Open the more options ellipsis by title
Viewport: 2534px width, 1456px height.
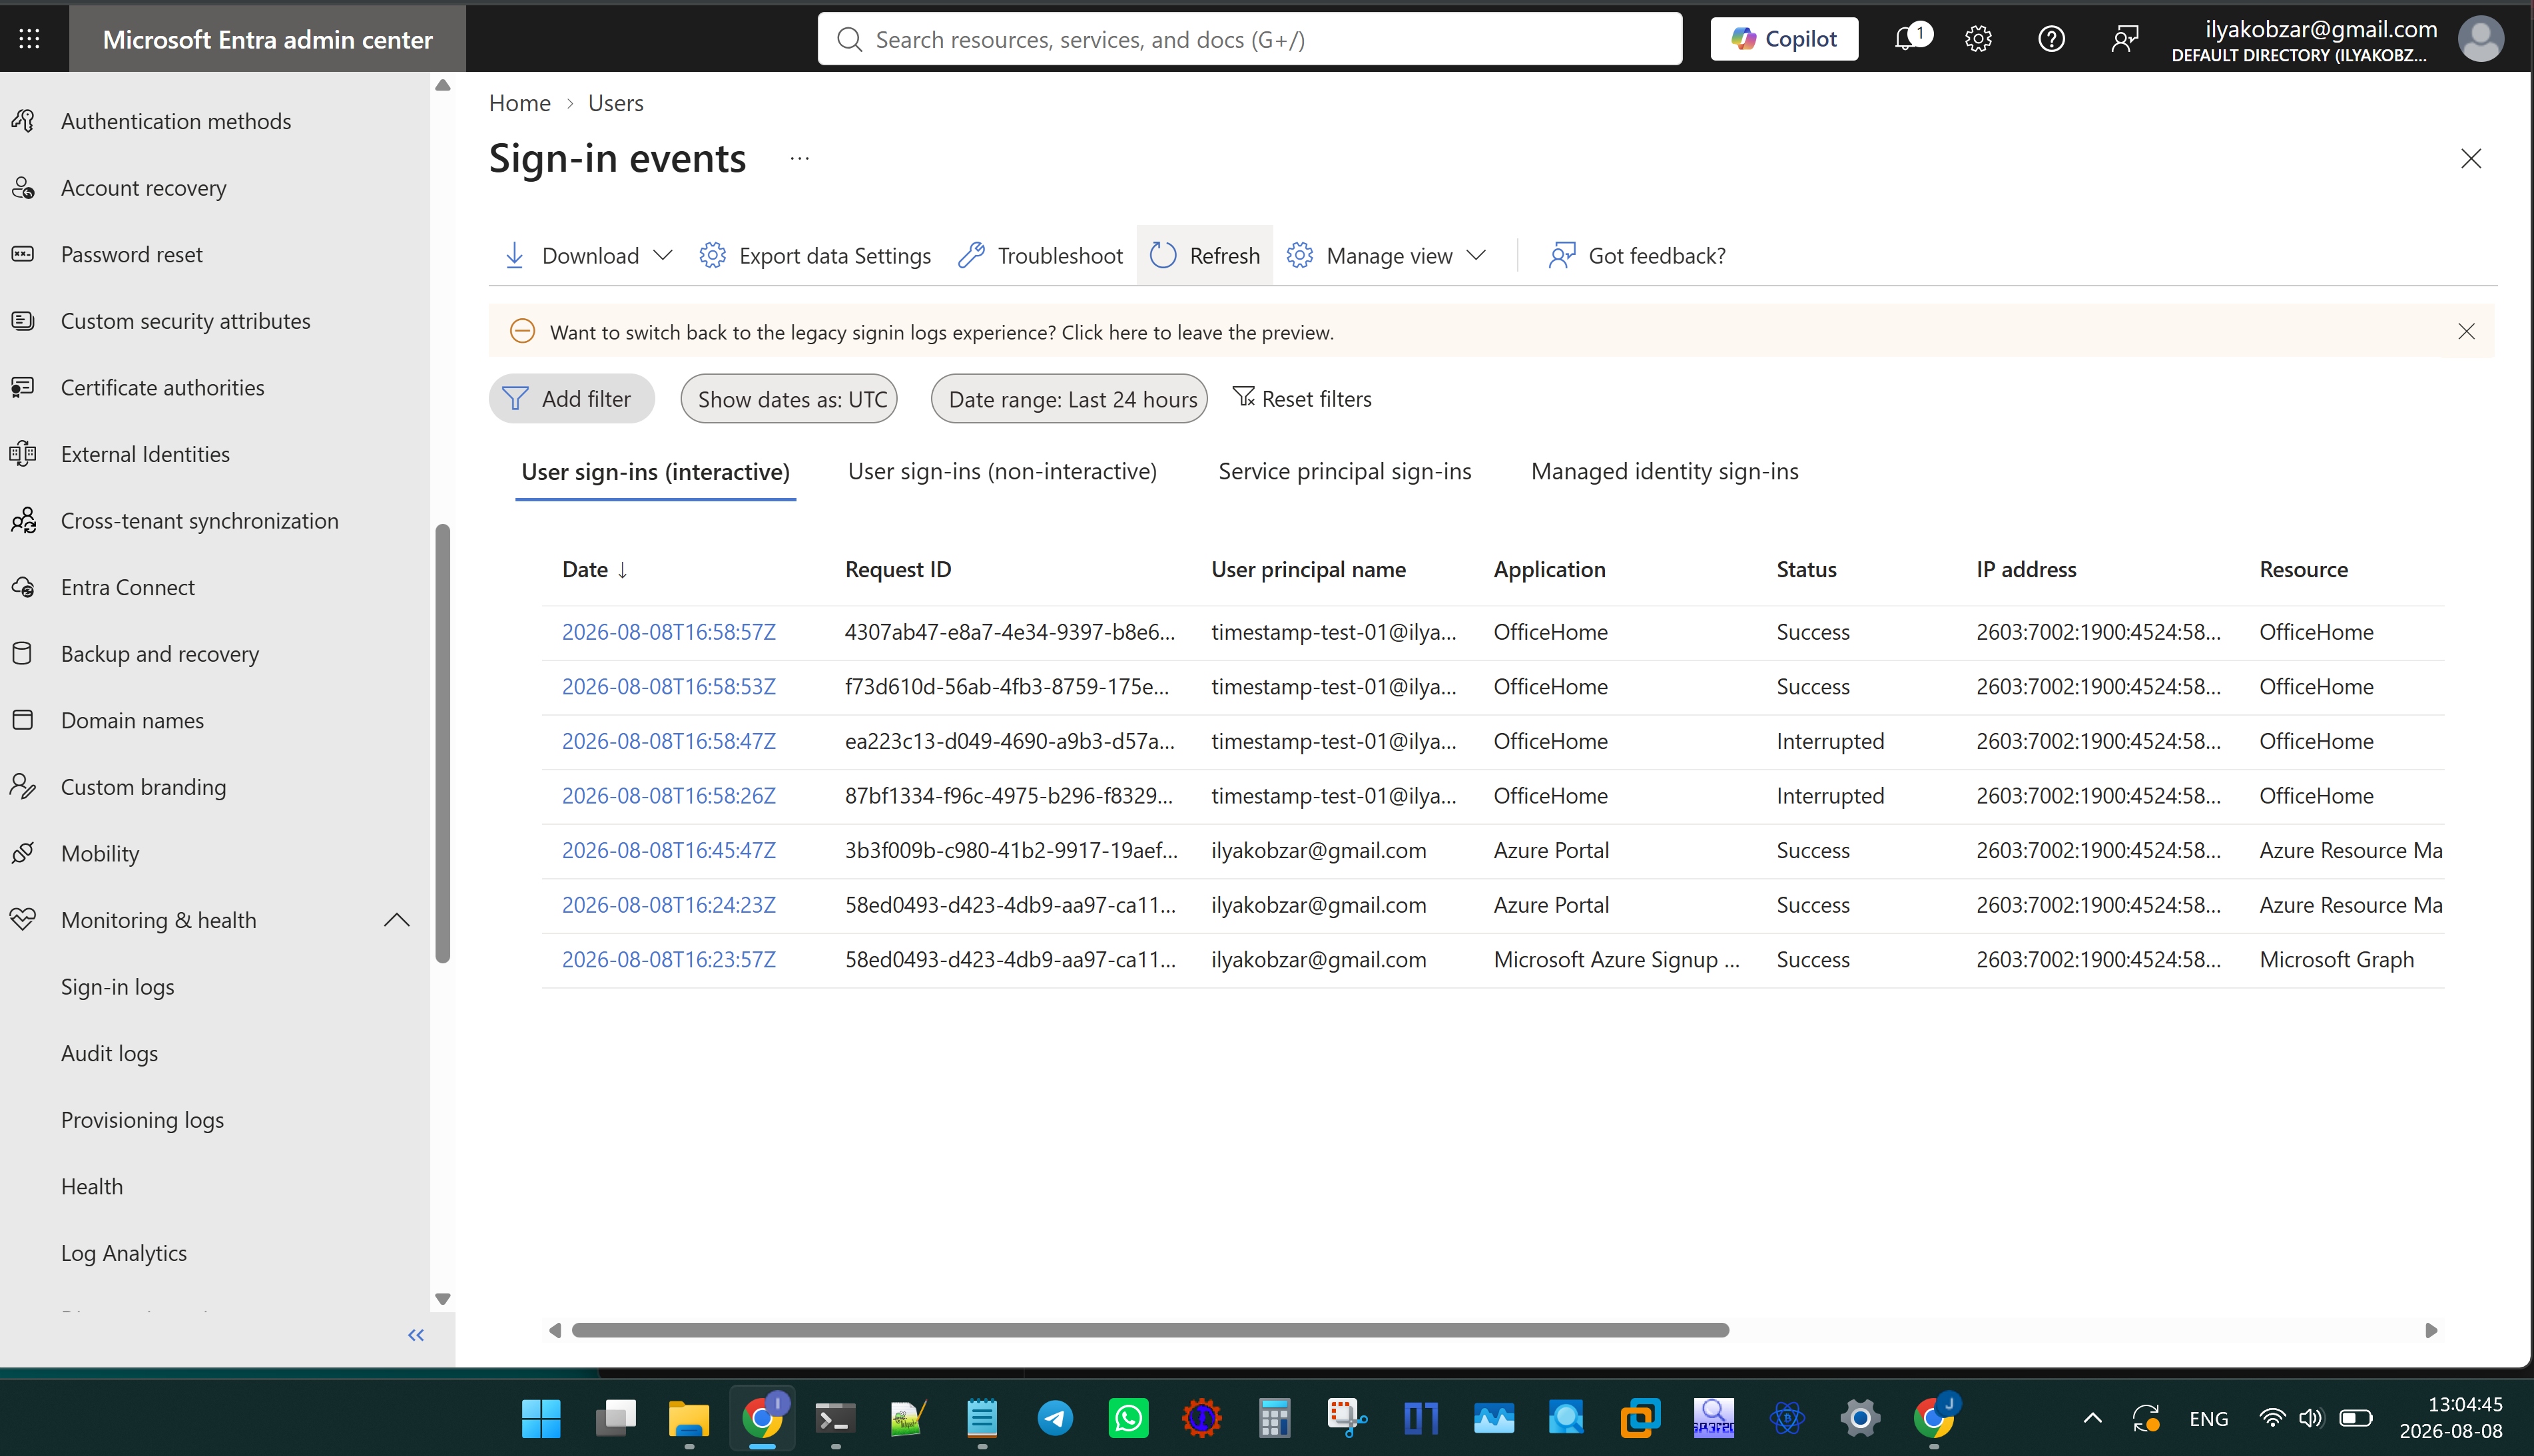(x=799, y=158)
